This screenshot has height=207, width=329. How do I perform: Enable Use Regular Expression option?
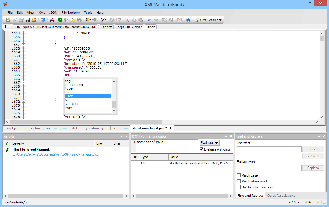(x=239, y=187)
